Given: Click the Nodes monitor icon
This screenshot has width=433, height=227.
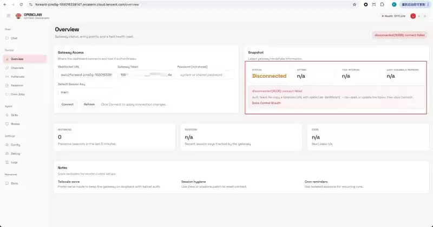Looking at the screenshot, I should tap(7, 124).
